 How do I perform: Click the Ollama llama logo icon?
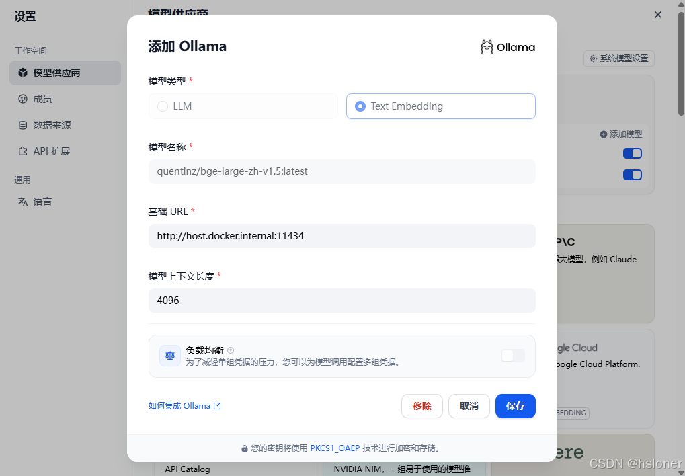tap(487, 47)
